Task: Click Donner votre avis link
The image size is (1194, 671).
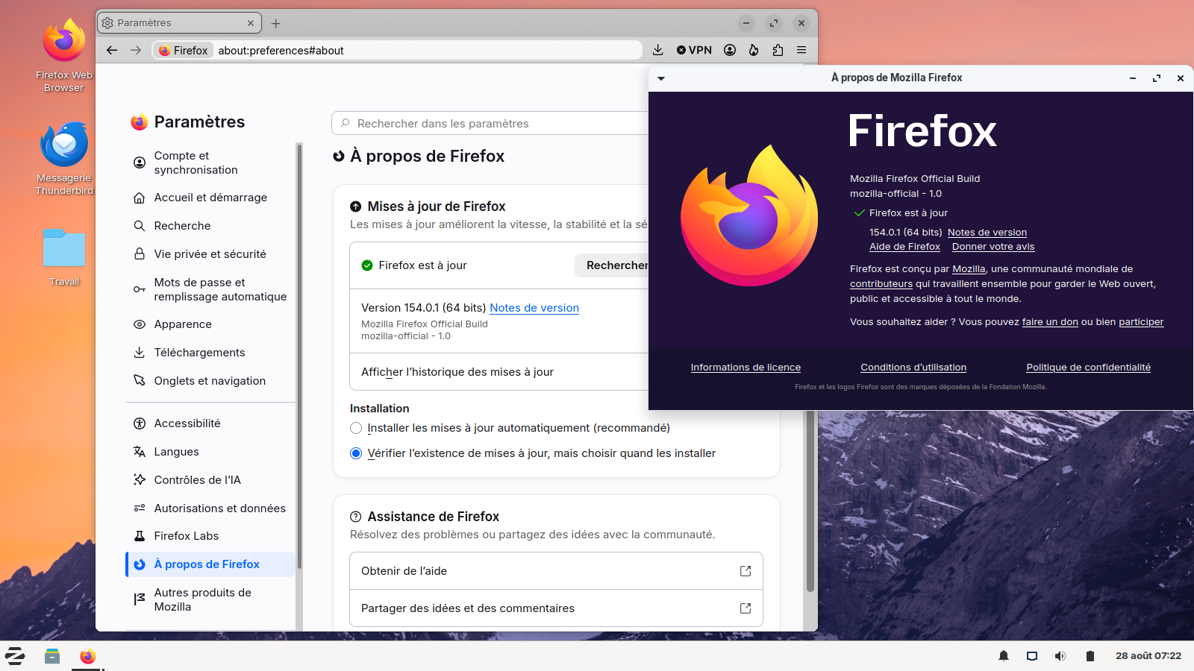Action: 993,247
